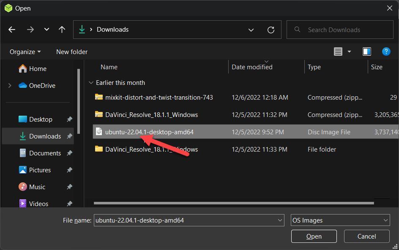Click the DaVinci file folder icon
The width and height of the screenshot is (399, 250).
click(x=99, y=149)
